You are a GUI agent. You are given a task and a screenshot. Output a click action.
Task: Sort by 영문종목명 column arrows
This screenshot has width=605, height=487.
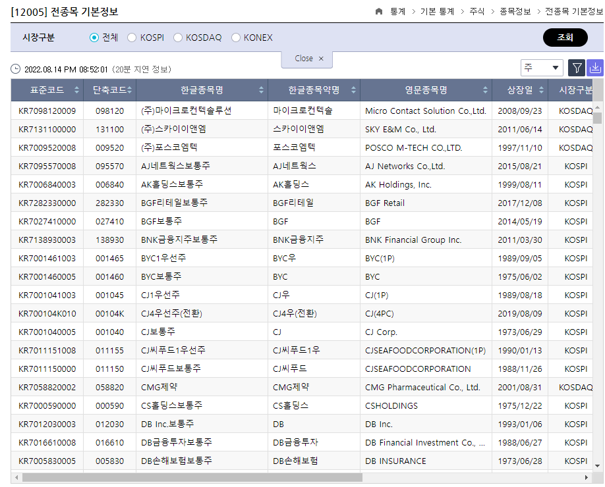tap(485, 90)
